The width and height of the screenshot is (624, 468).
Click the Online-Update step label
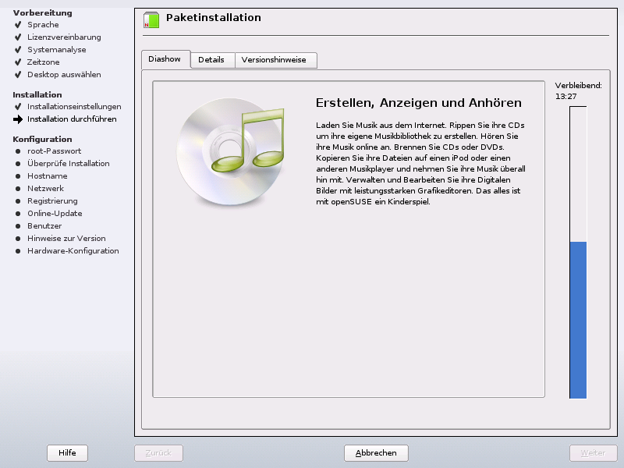tap(55, 213)
